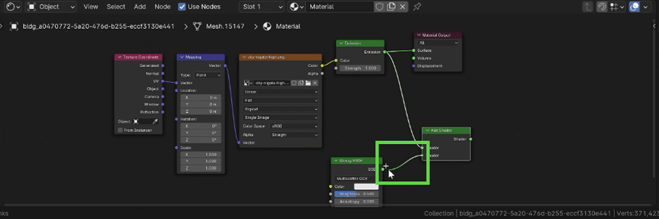Viewport: 659px width, 219px height.
Task: Open the View menu
Action: coord(91,7)
